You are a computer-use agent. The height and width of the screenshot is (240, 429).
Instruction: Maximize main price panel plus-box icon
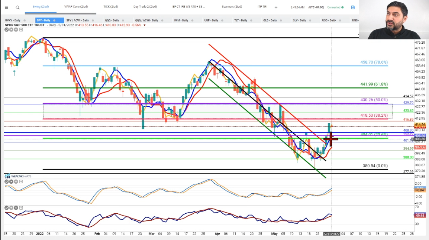pyautogui.click(x=21, y=30)
